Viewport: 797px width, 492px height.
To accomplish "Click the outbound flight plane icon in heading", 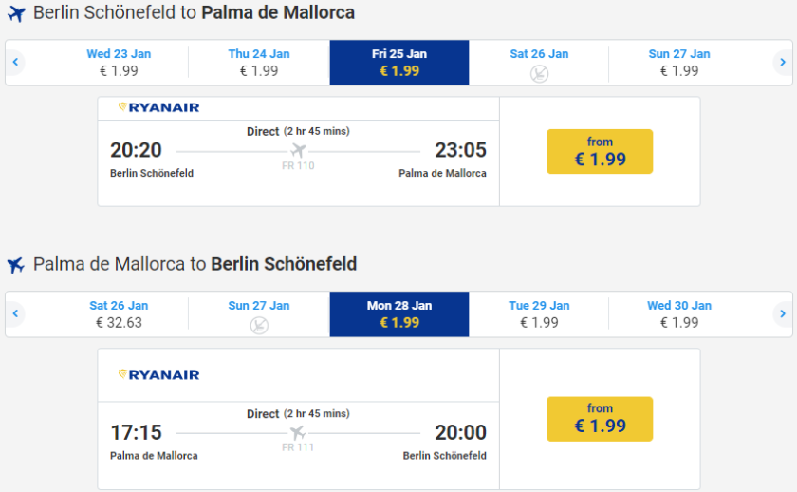I will point(15,14).
